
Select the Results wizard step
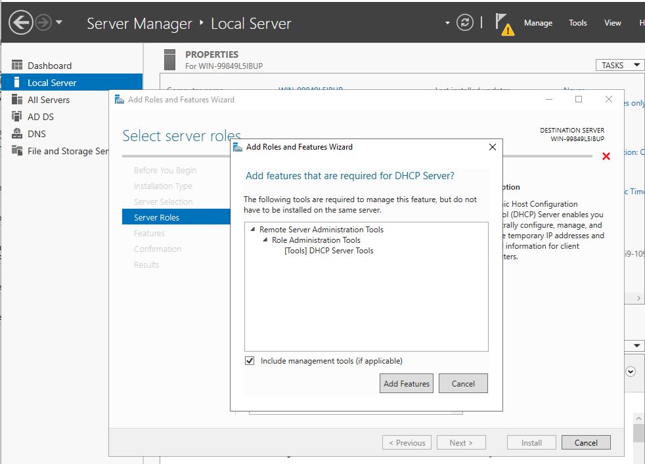pos(146,264)
